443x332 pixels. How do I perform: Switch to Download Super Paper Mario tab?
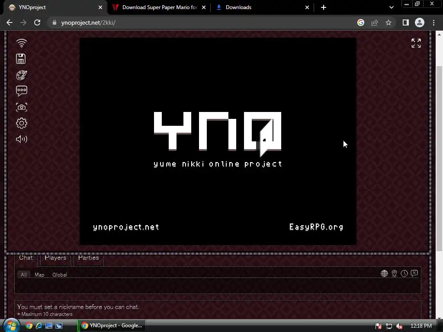(x=159, y=7)
